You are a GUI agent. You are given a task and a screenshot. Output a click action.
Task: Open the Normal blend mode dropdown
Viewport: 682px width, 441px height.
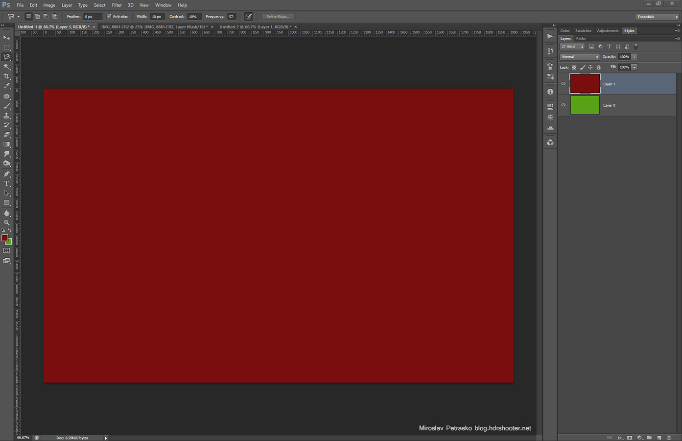pos(580,57)
